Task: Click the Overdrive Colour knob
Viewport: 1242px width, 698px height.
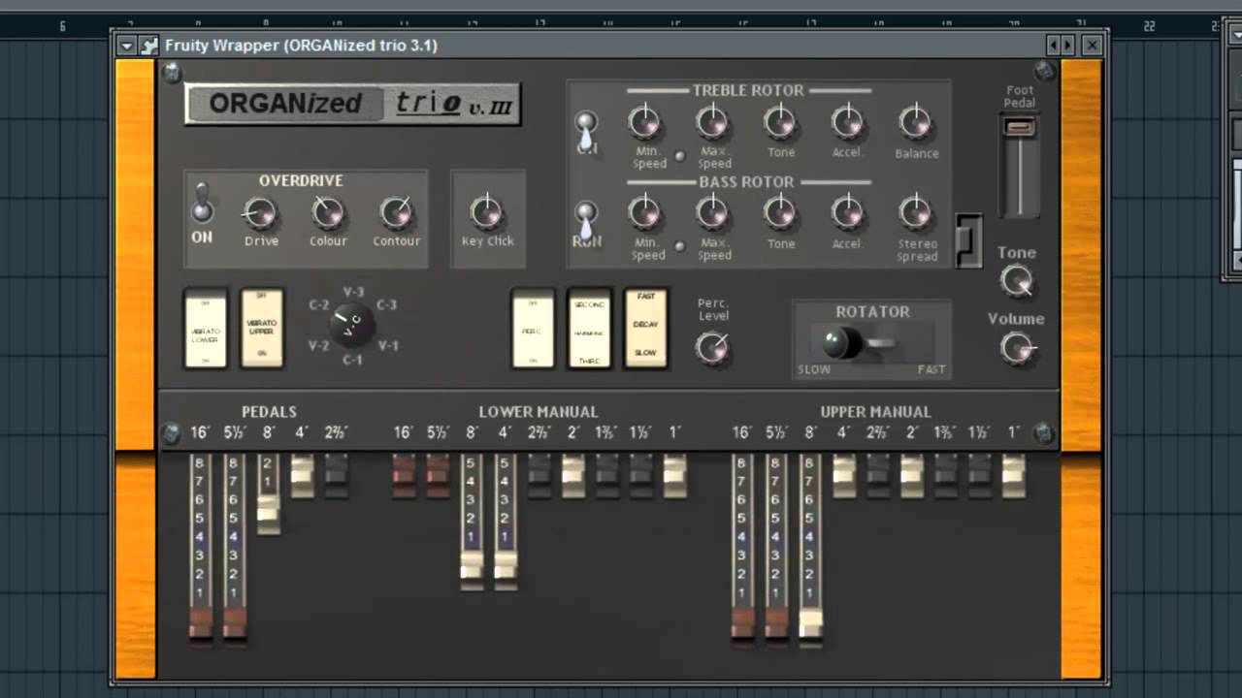Action: (x=328, y=212)
